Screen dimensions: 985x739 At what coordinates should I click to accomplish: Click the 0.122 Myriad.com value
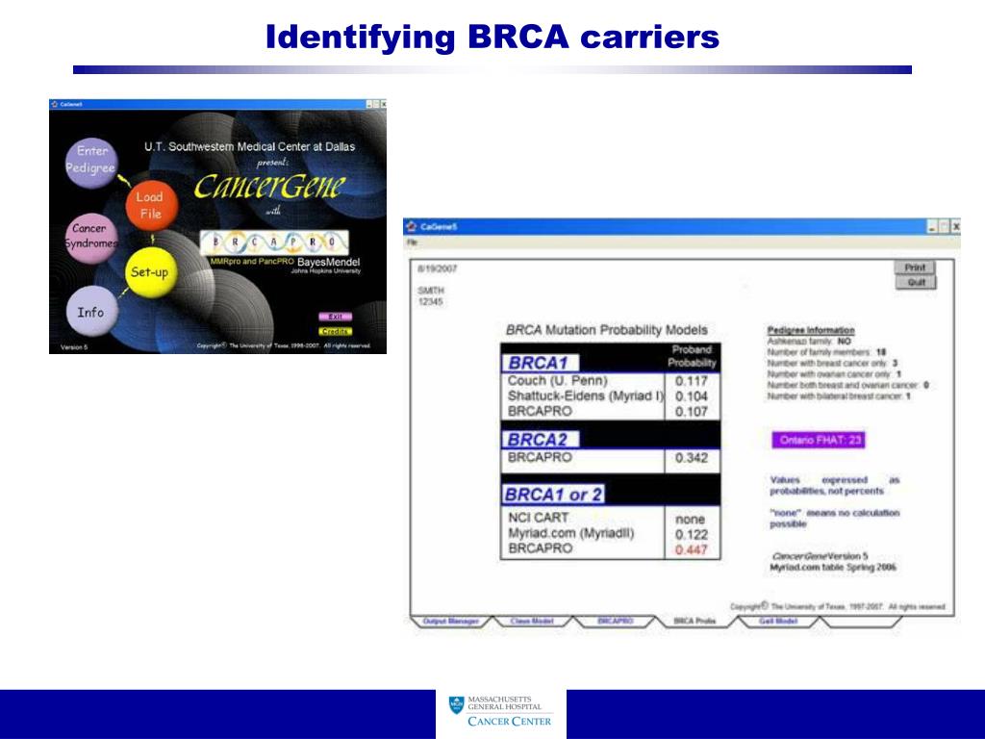[x=691, y=535]
